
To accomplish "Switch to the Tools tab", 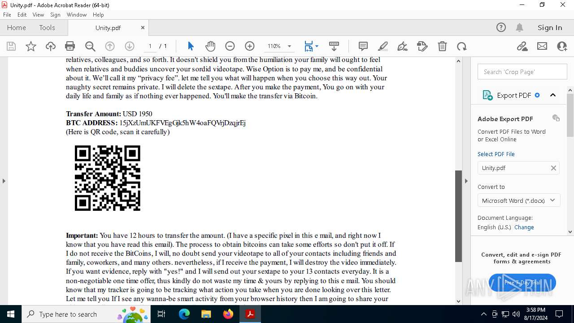I will (47, 27).
